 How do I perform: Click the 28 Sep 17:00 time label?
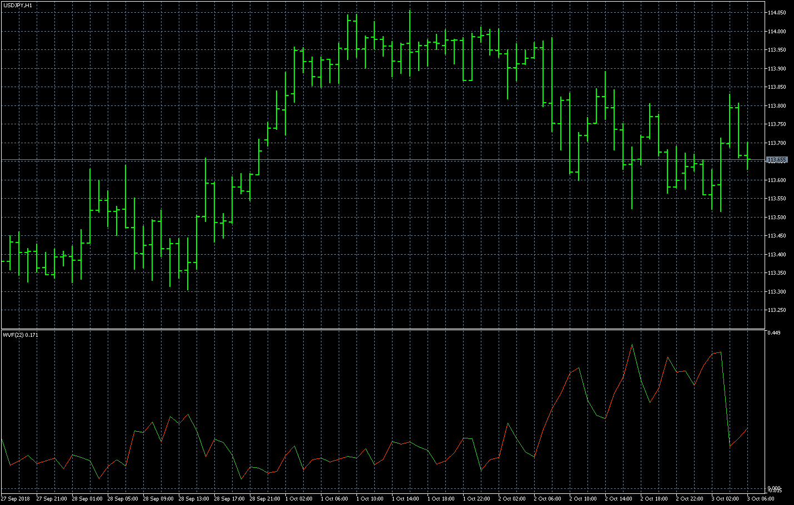pyautogui.click(x=229, y=499)
